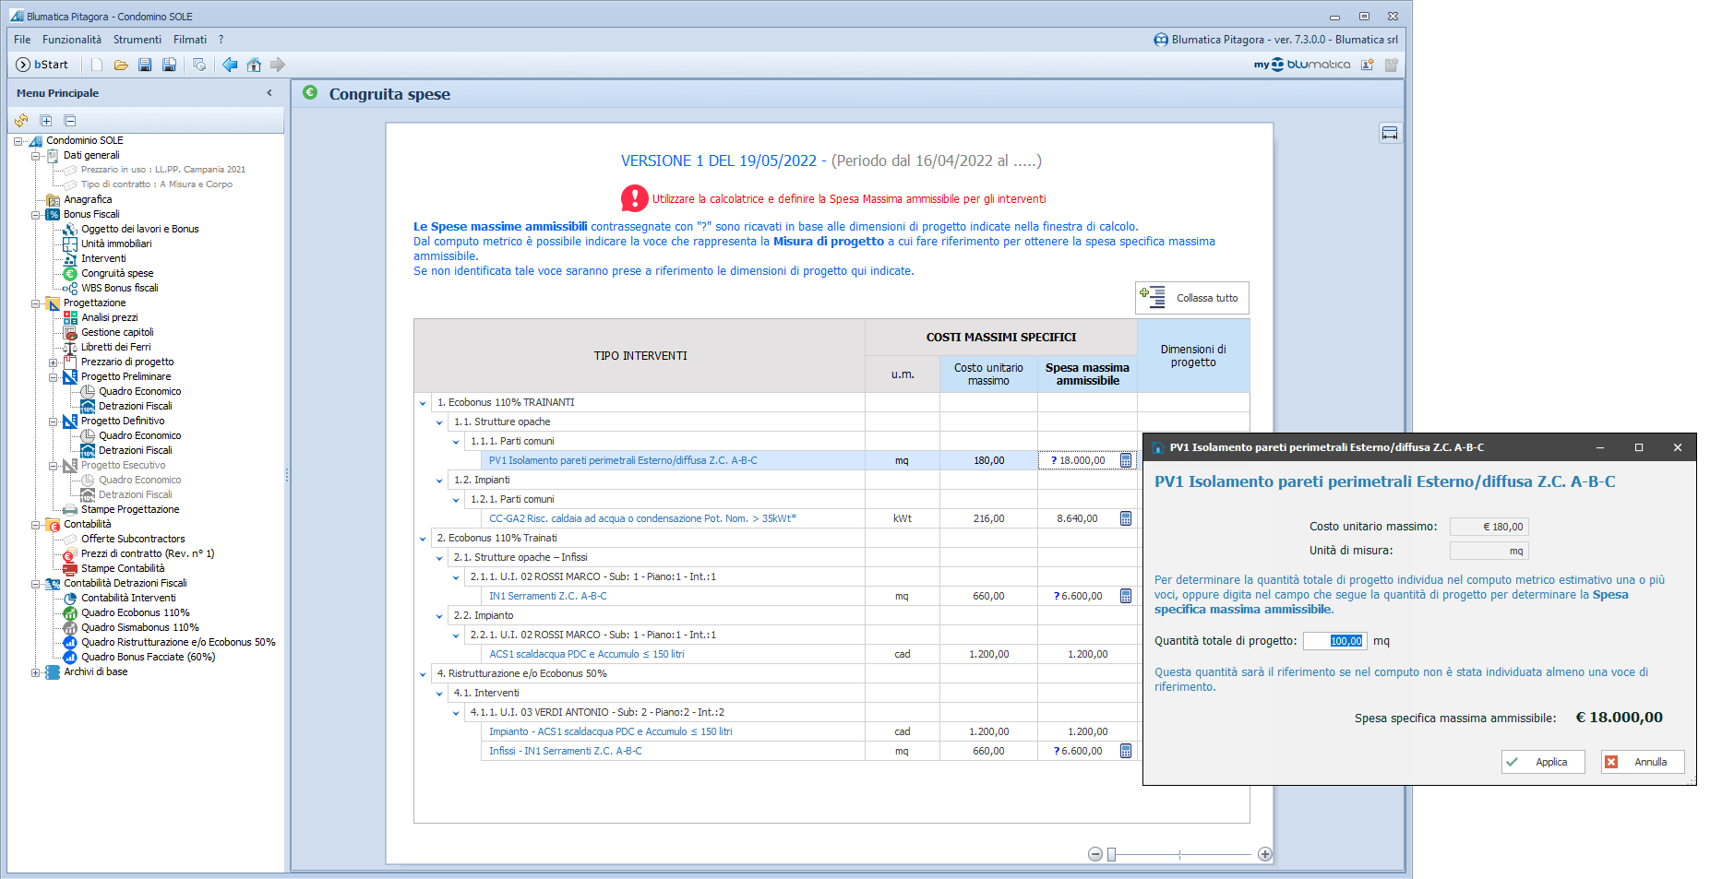Open a project with the folder icon
Screen dimensions: 1722x879
(x=121, y=65)
